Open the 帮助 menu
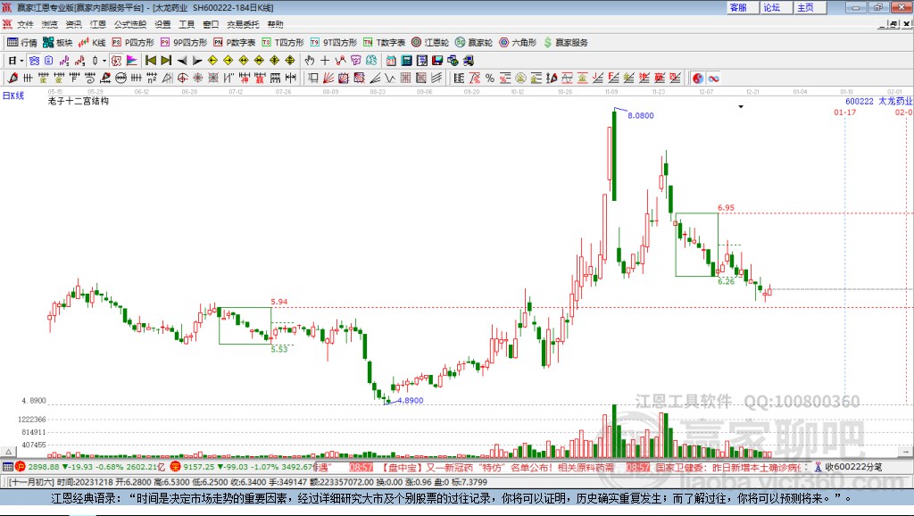Image resolution: width=914 pixels, height=516 pixels. tap(275, 24)
